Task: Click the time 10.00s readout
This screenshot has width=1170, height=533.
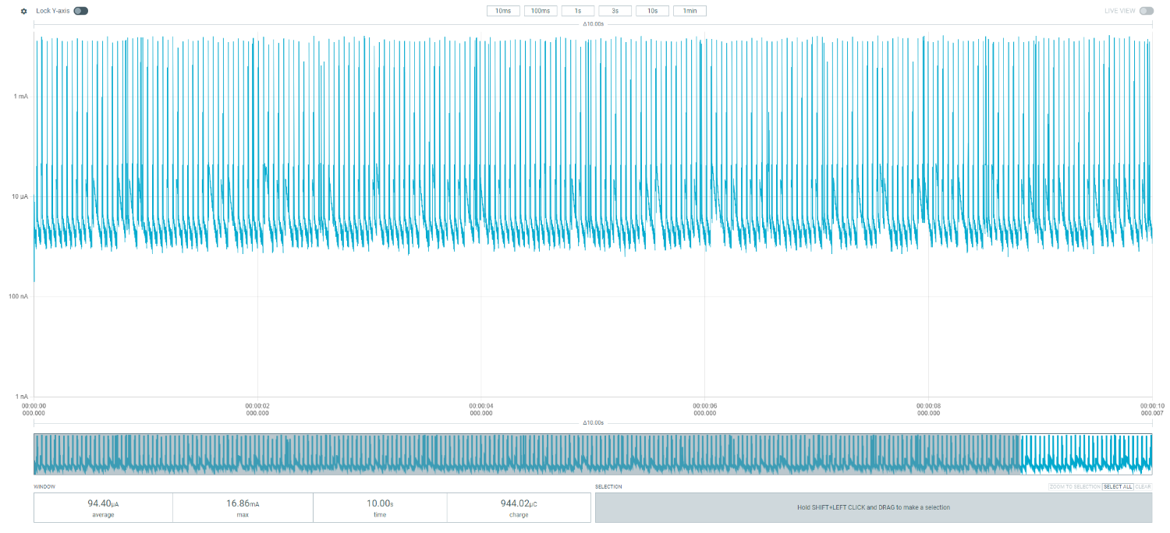Action: click(x=380, y=507)
